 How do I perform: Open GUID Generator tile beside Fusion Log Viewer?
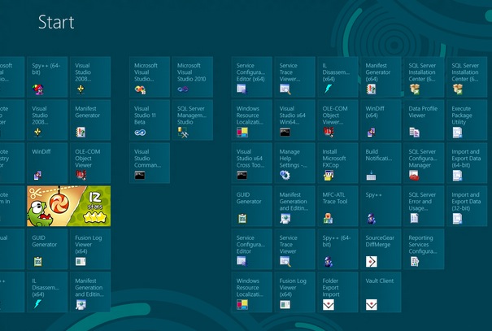point(47,249)
